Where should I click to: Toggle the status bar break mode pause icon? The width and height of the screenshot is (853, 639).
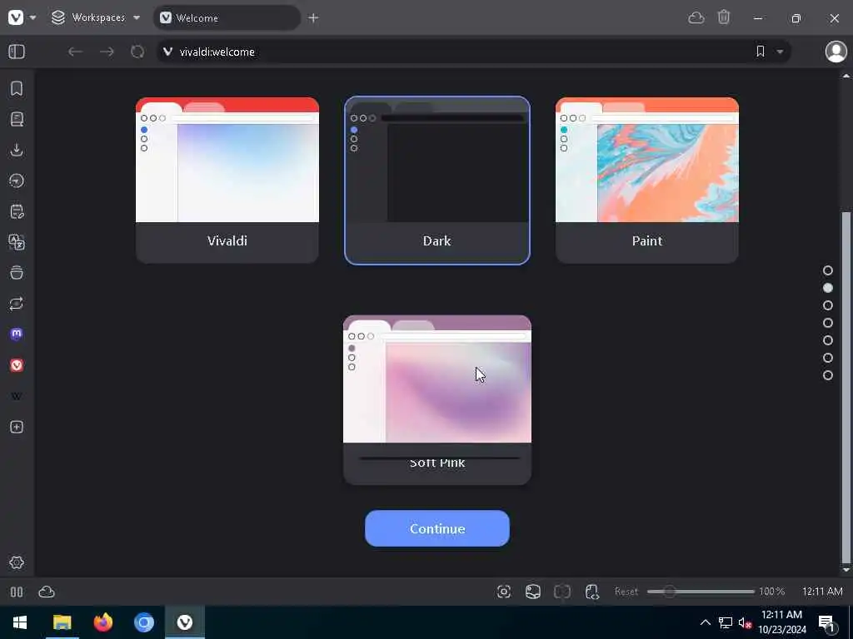(x=17, y=592)
